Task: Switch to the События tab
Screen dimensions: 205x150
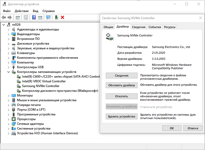Action: [x=155, y=27]
